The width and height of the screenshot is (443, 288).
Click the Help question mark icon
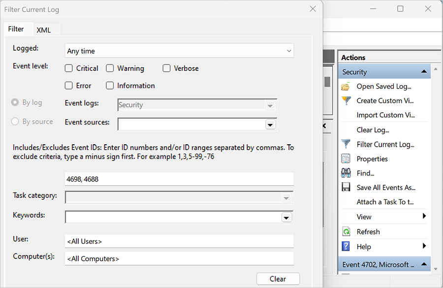pyautogui.click(x=346, y=246)
